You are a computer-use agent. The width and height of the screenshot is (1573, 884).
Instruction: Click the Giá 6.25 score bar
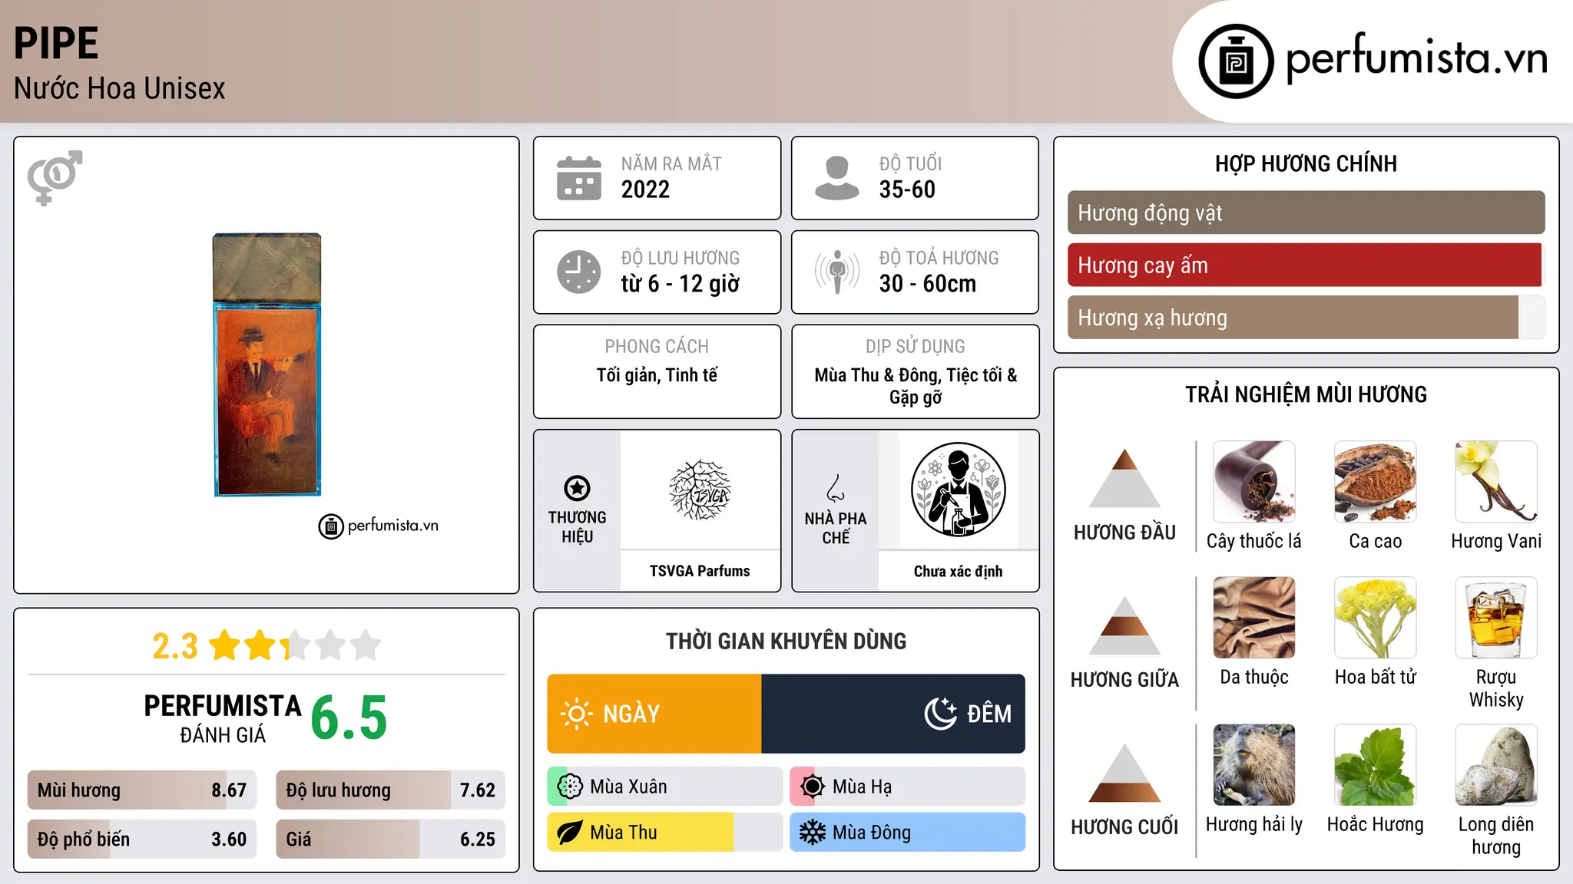[390, 839]
